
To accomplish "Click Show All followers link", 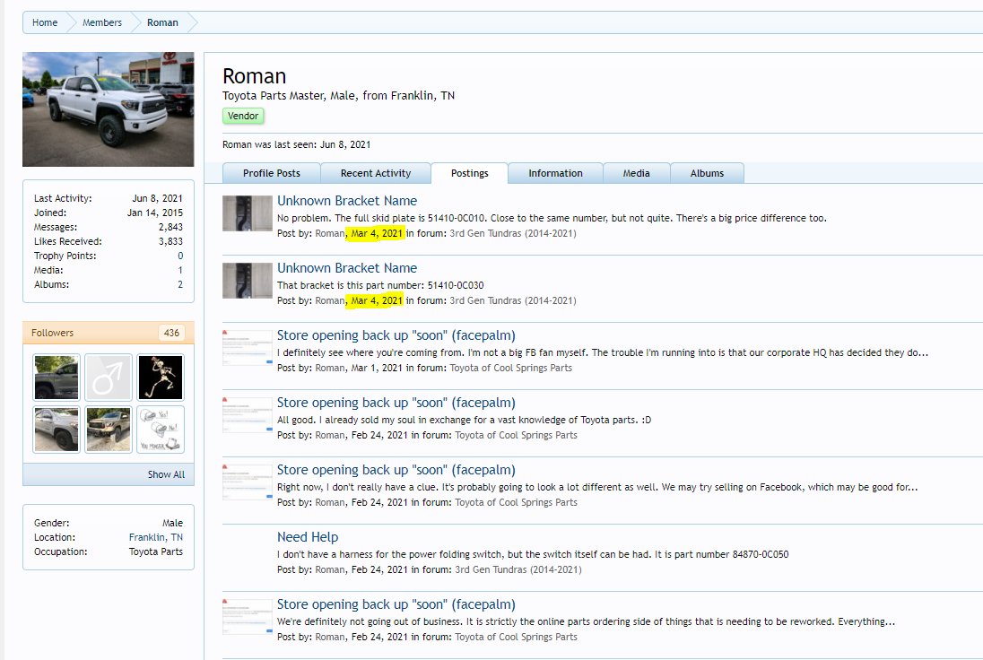I will 166,474.
